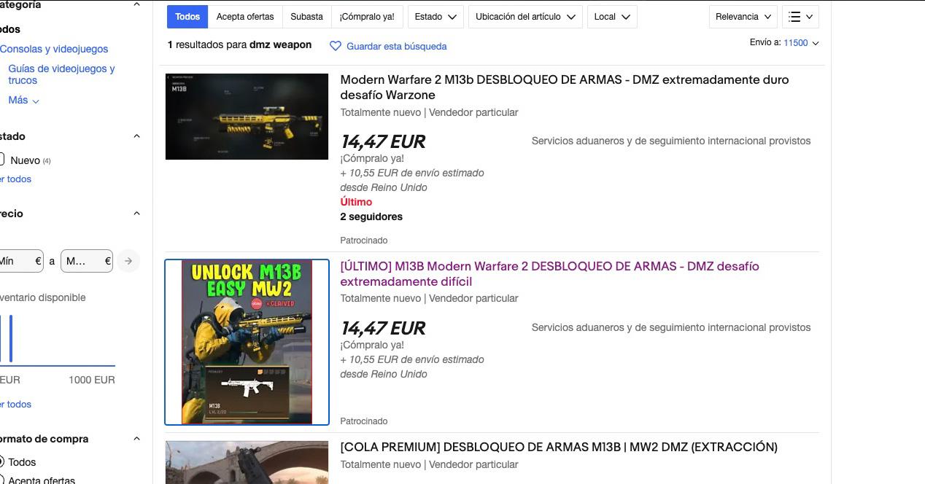This screenshot has width=925, height=484.
Task: Select the Todos filter tab above the results
Action: coord(187,17)
